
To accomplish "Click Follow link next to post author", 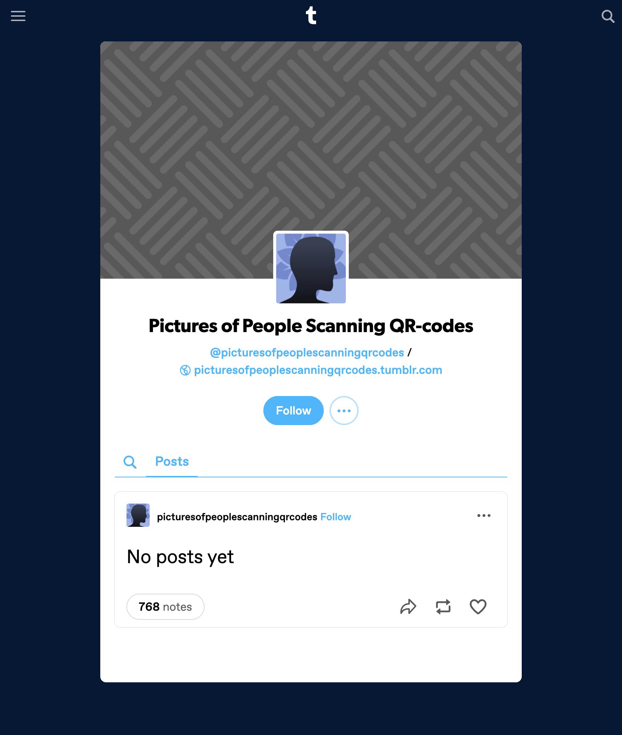I will pos(336,517).
